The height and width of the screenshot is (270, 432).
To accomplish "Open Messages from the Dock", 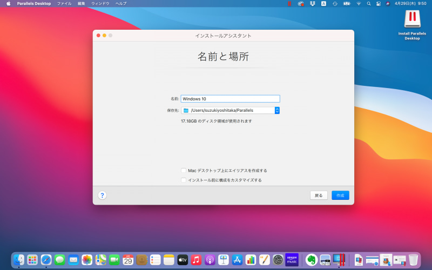I will 60,260.
